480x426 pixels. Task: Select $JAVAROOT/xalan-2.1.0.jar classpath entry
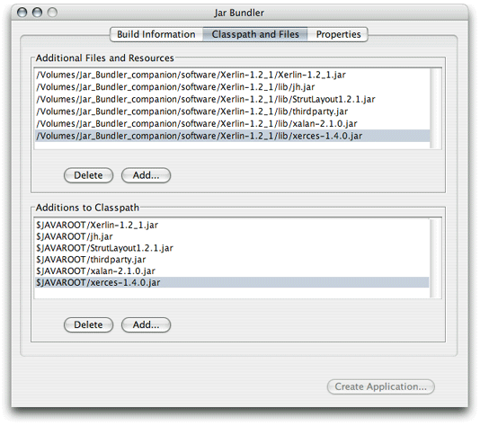pos(232,271)
